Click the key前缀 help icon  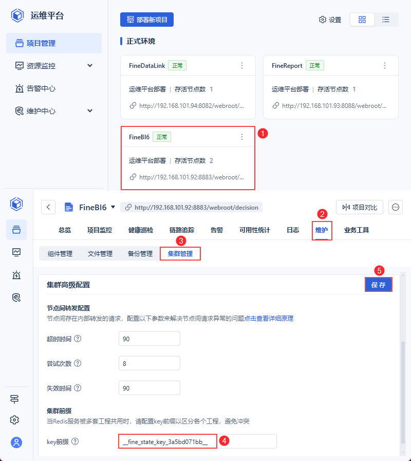pyautogui.click(x=75, y=441)
